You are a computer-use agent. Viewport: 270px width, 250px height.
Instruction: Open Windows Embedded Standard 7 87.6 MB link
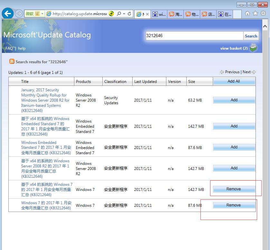(46, 148)
